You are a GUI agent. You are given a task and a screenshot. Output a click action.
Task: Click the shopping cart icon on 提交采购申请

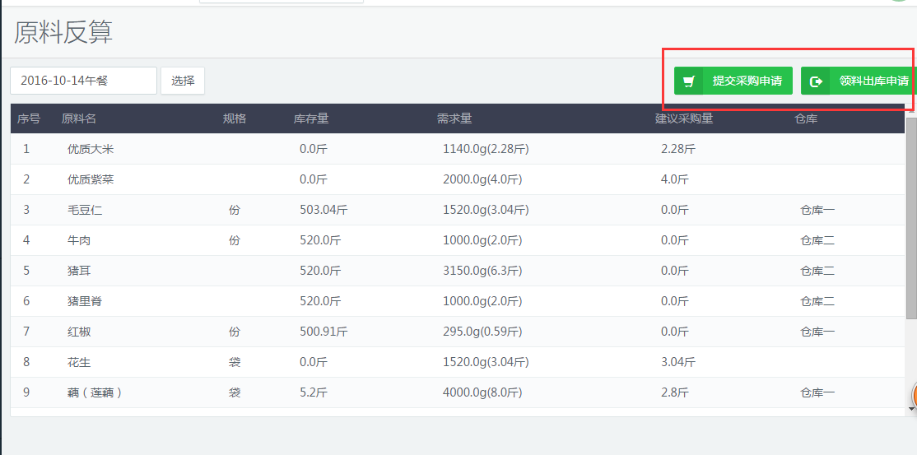(x=690, y=81)
